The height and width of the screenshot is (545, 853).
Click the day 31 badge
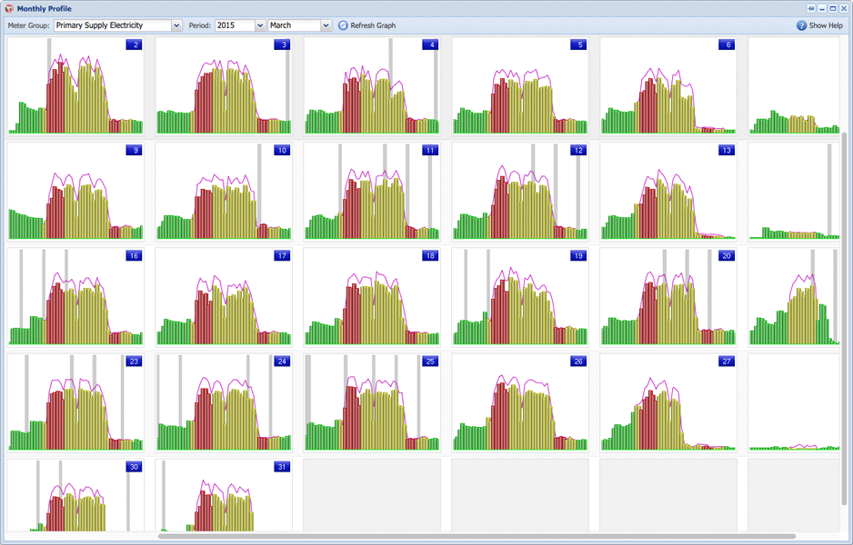click(x=282, y=467)
